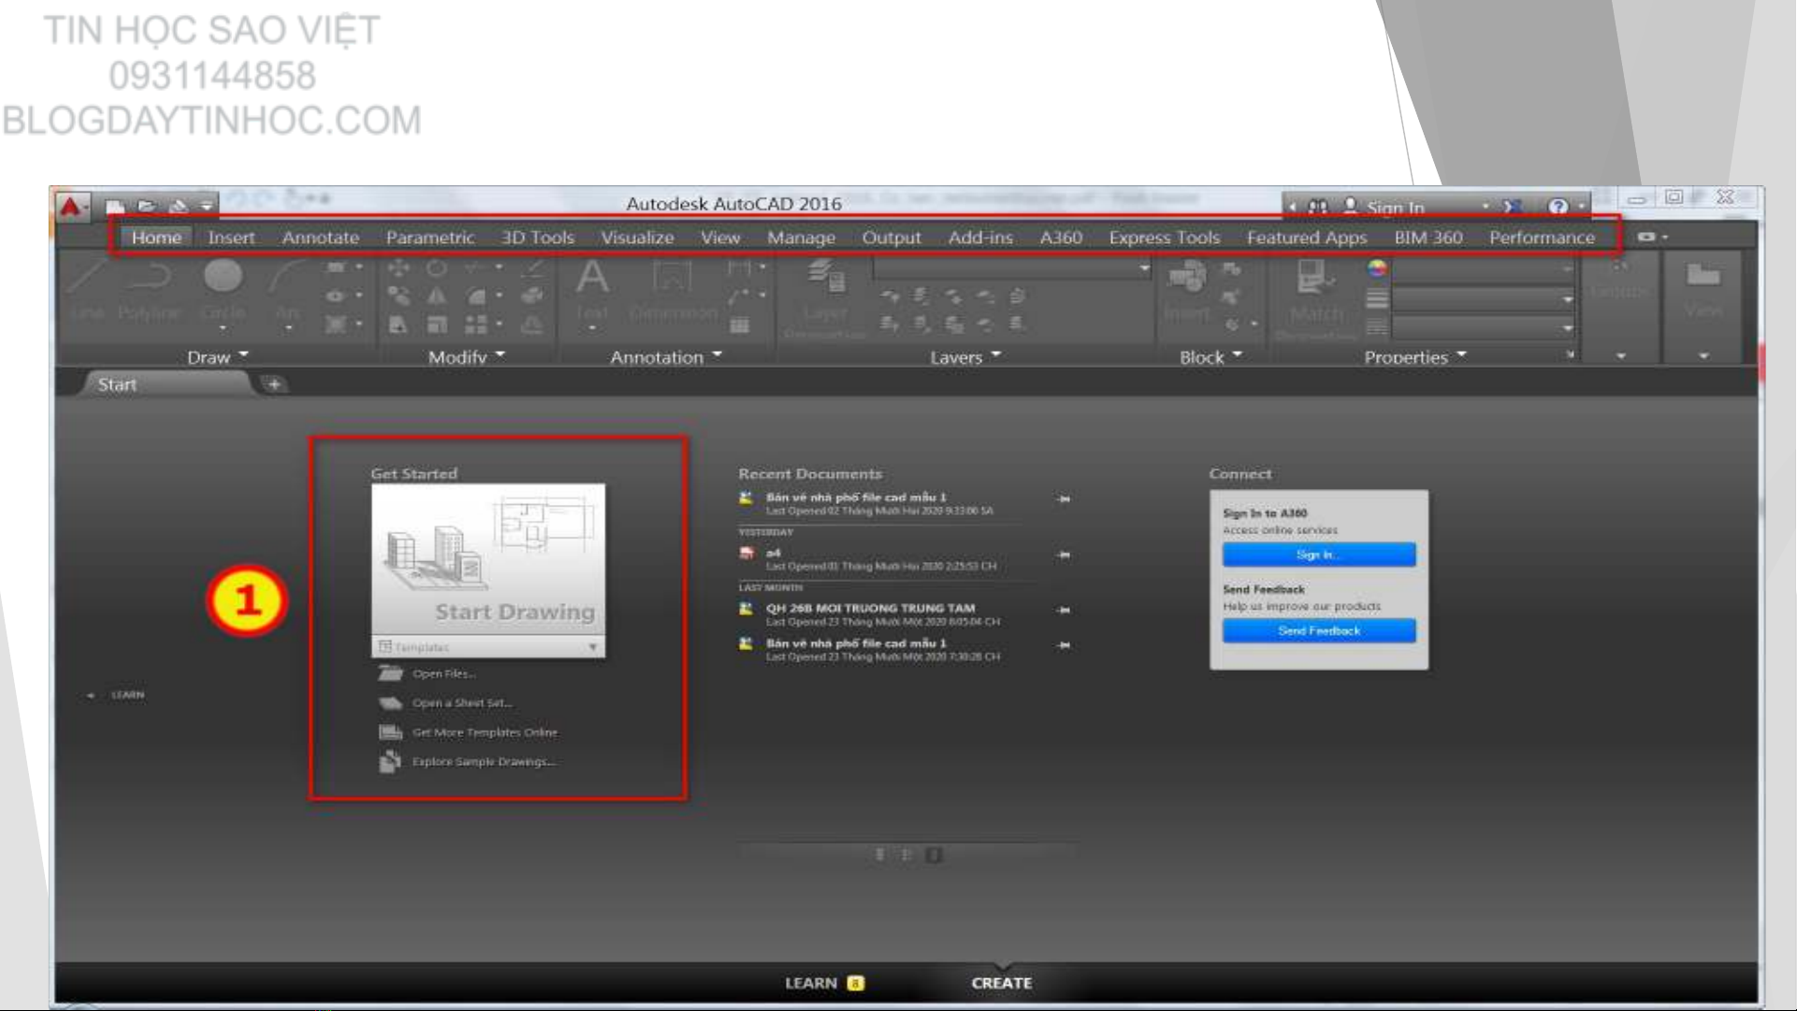Open the AutoCAD application menu (red A logo)
Screen dimensions: 1797x1011
coord(72,206)
